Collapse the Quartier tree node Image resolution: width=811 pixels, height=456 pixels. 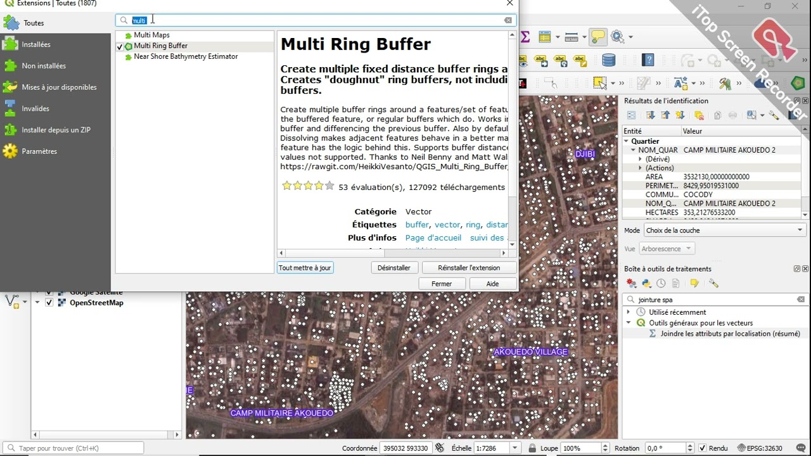(x=627, y=141)
